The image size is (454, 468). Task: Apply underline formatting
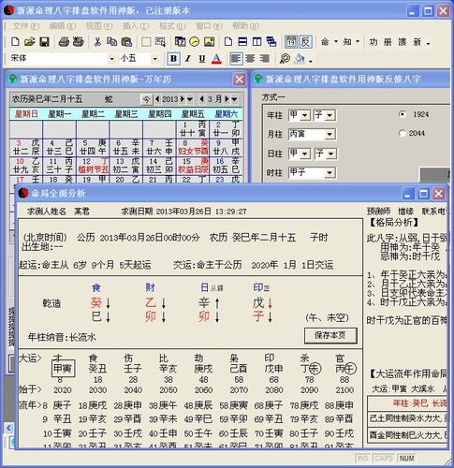(x=202, y=59)
